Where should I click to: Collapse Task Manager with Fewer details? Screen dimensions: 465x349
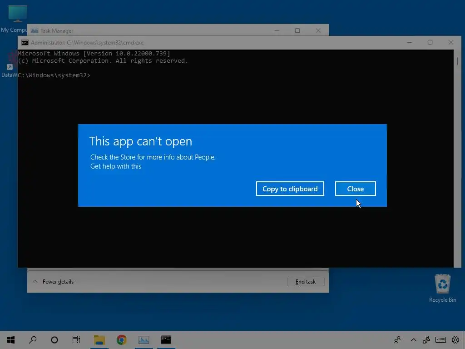pos(54,282)
